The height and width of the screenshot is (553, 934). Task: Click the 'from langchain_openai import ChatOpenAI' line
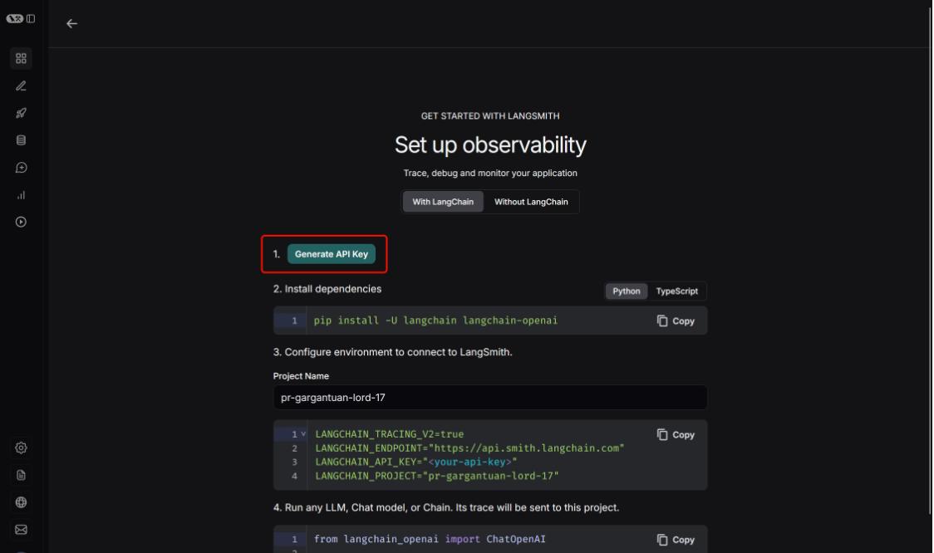(x=430, y=539)
